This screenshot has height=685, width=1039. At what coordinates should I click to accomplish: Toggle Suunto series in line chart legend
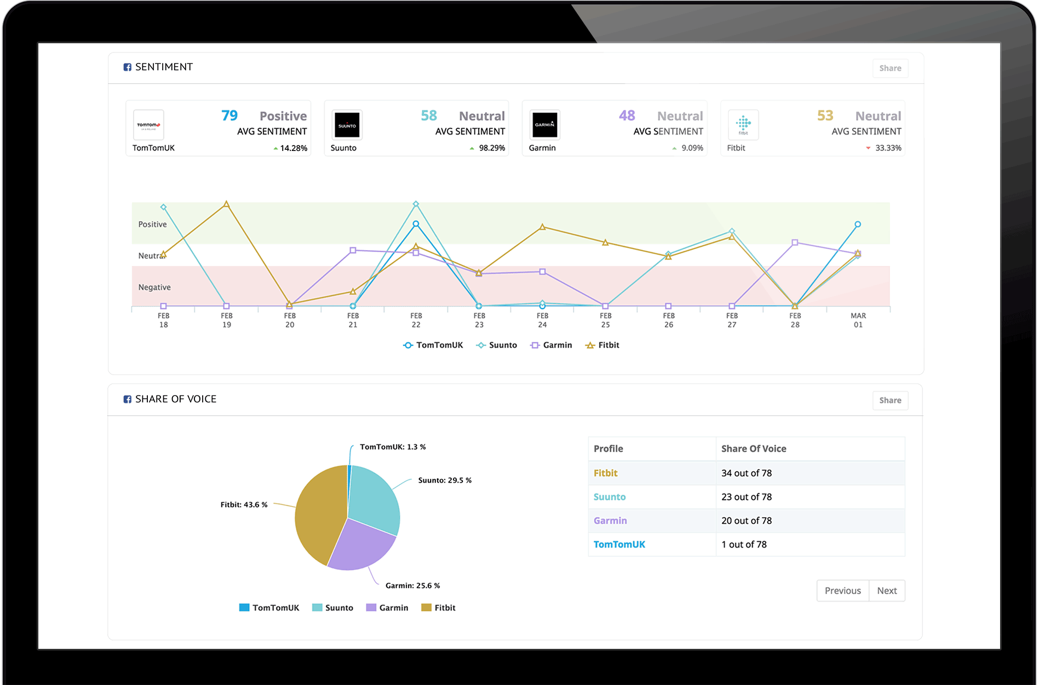[x=496, y=345]
